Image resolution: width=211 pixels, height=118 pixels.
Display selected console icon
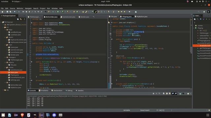coord(183,93)
